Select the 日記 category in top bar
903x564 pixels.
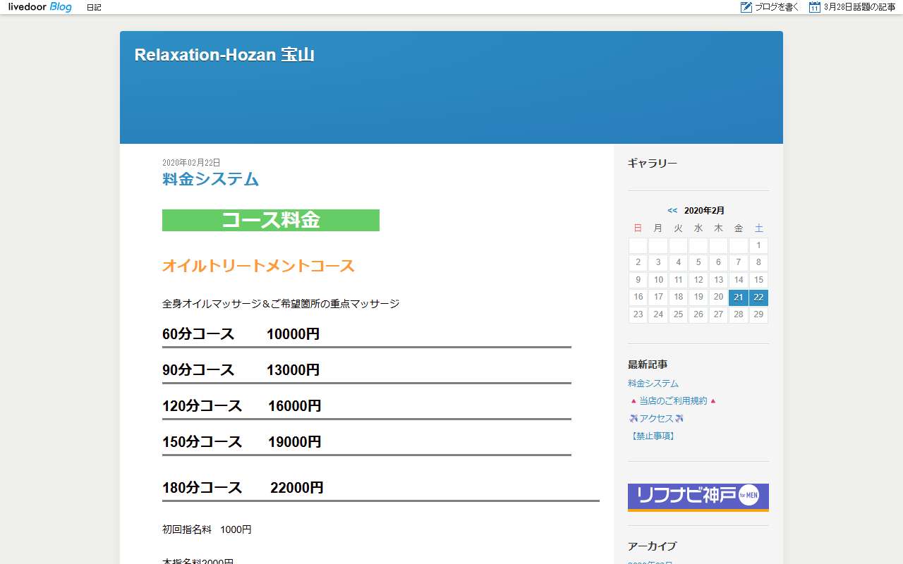point(94,8)
